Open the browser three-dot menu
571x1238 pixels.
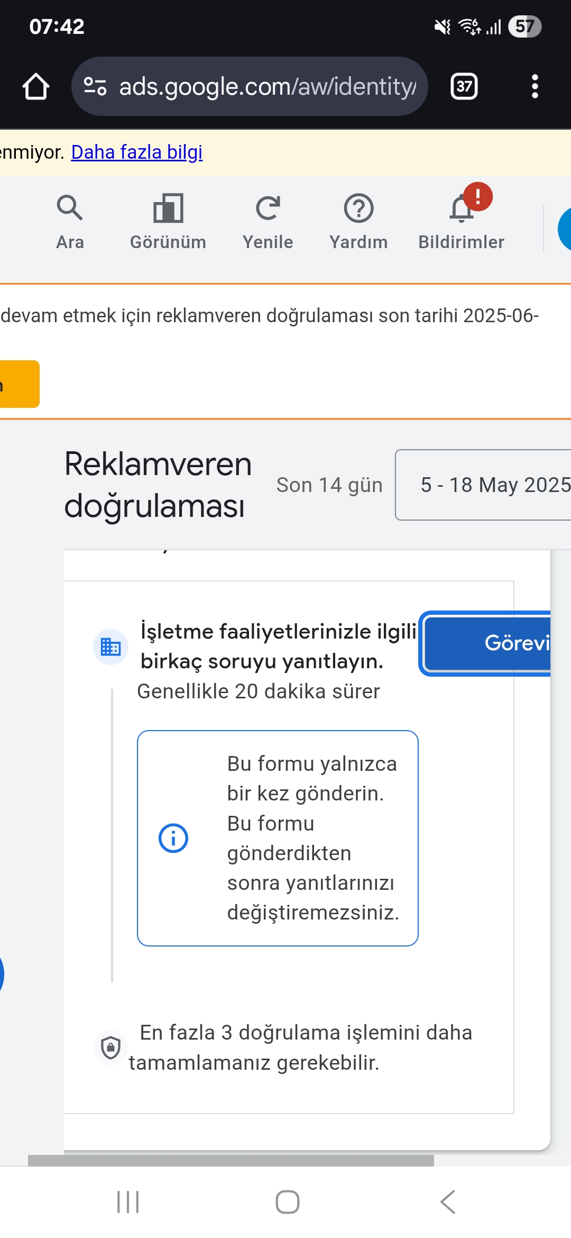click(535, 86)
